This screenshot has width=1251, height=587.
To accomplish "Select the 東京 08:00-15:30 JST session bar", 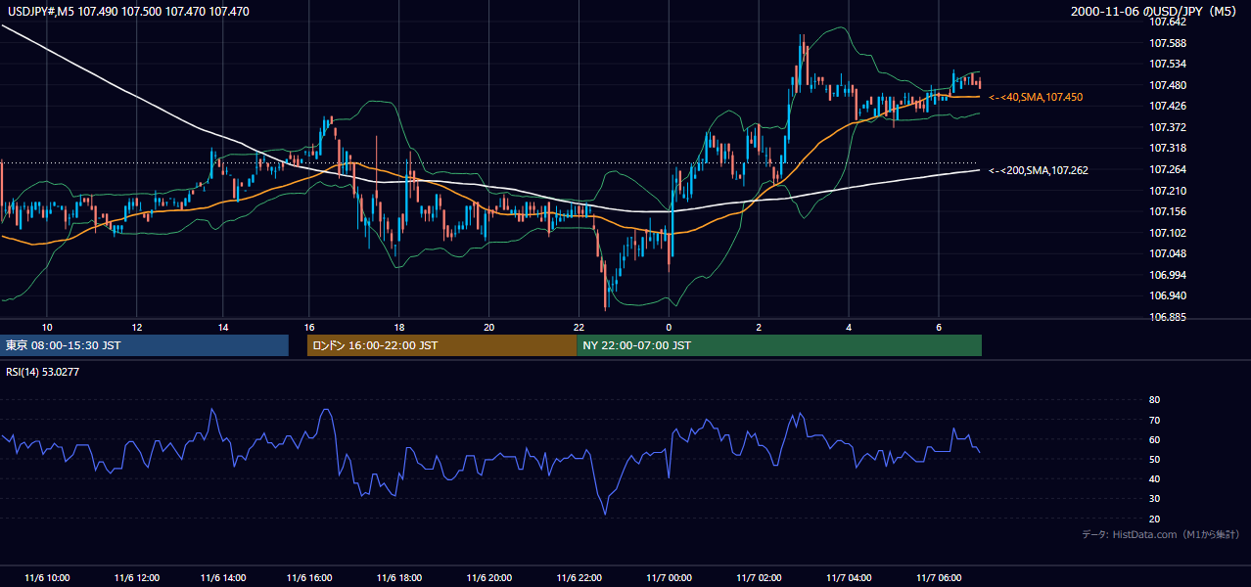I will pos(144,345).
